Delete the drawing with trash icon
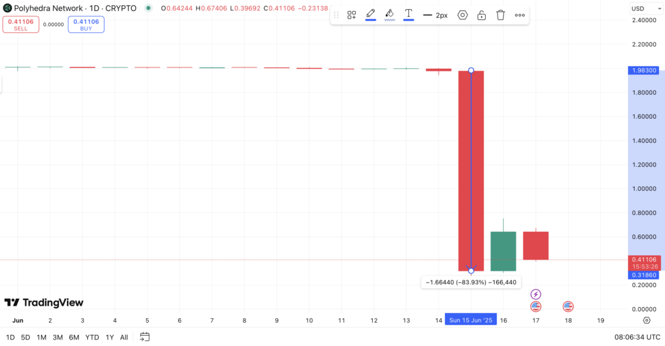The width and height of the screenshot is (665, 346). click(x=501, y=16)
